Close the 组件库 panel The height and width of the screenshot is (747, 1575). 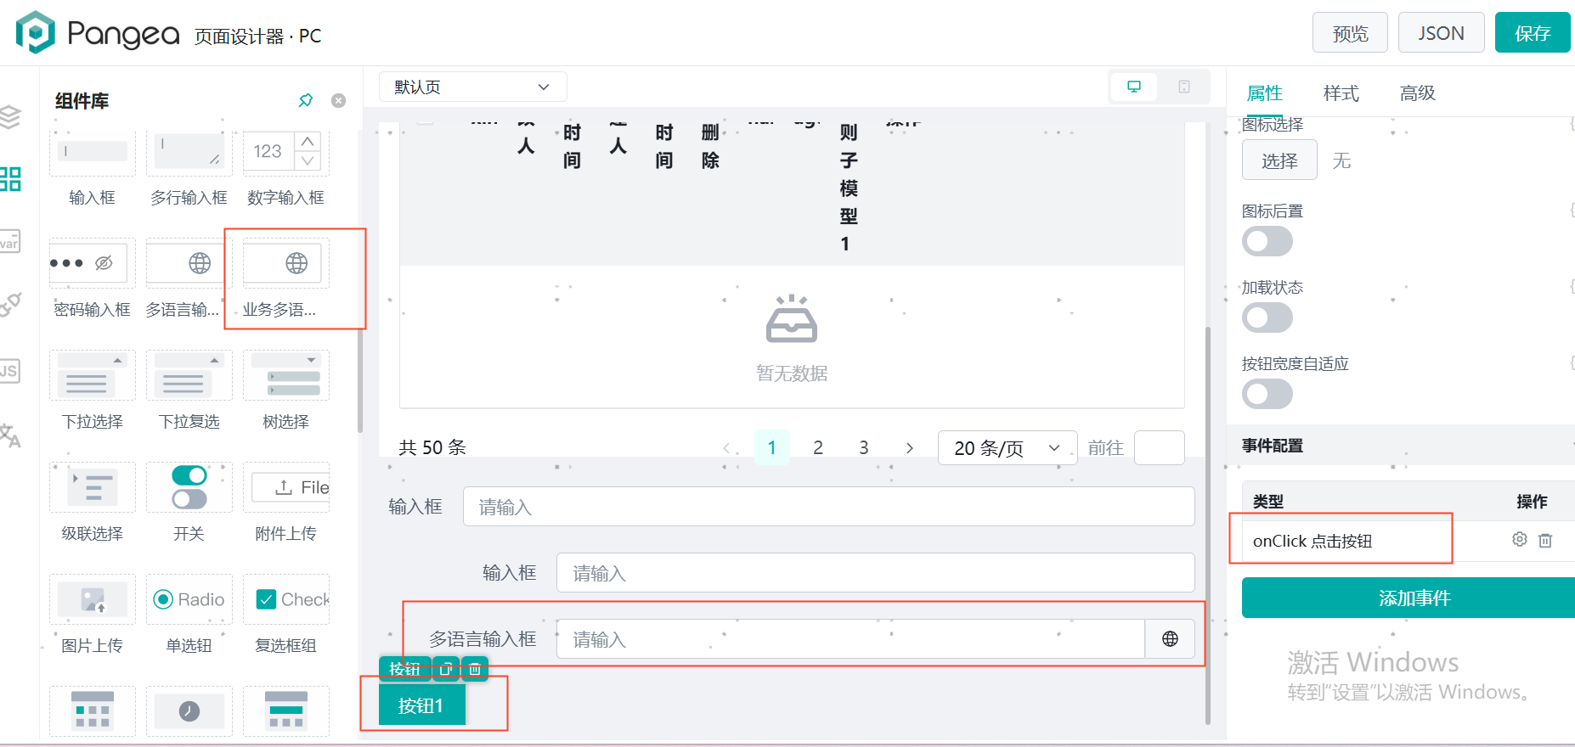pyautogui.click(x=338, y=100)
